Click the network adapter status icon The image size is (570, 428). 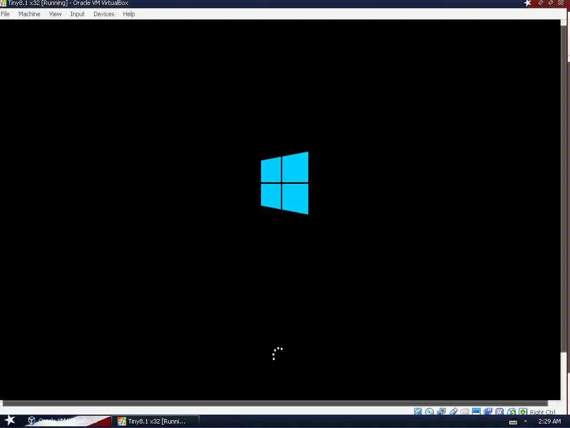tap(441, 412)
